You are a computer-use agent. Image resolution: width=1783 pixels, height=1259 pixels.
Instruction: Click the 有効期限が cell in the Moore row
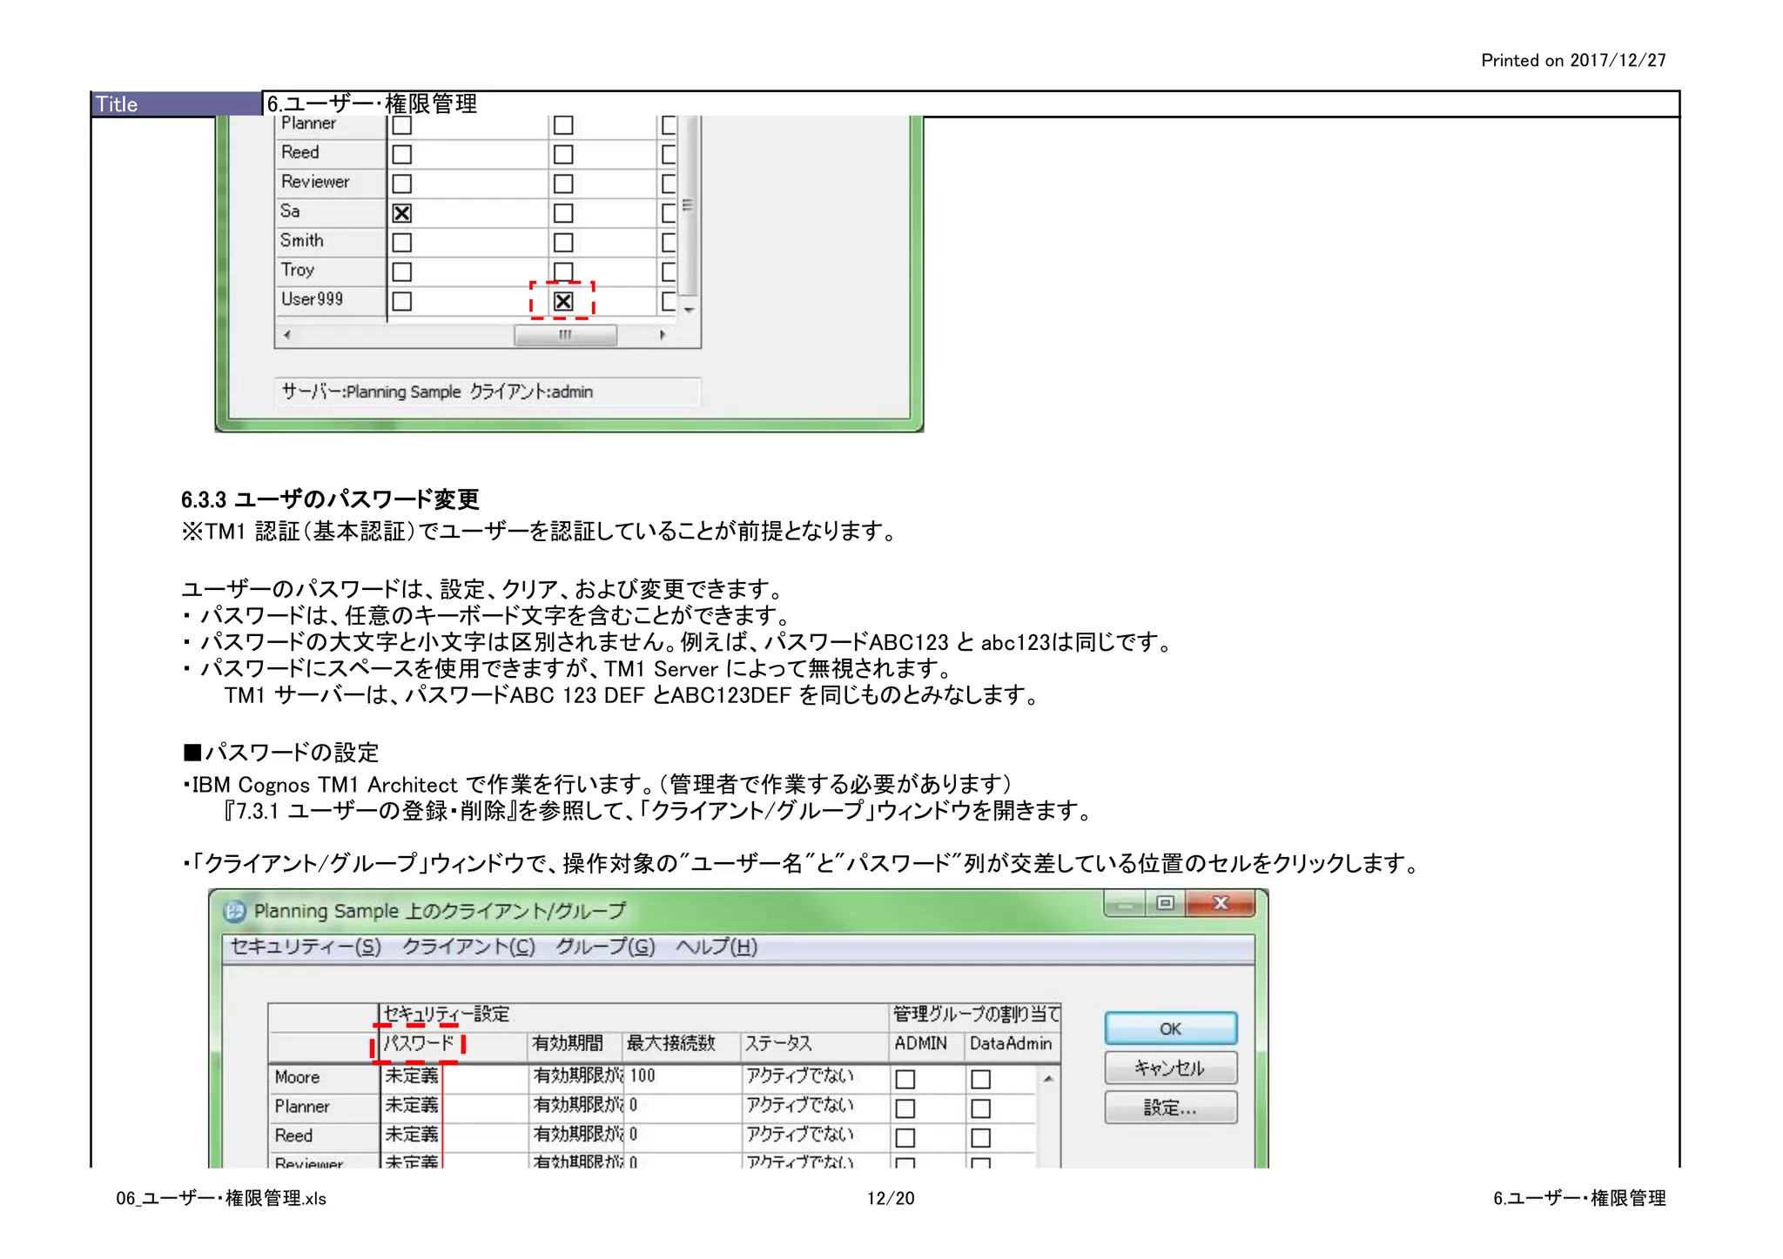tap(578, 1076)
